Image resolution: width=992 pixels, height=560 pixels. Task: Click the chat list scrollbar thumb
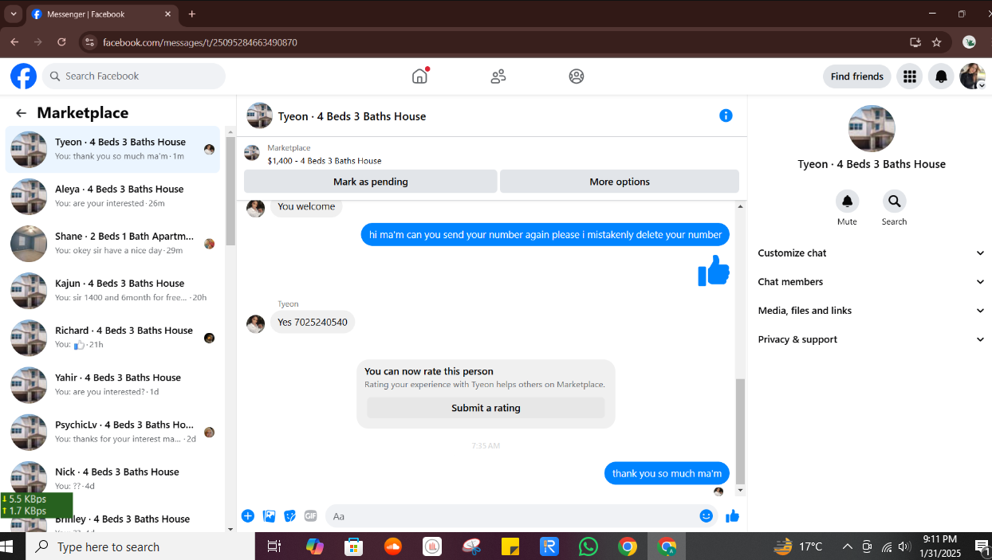tap(230, 191)
